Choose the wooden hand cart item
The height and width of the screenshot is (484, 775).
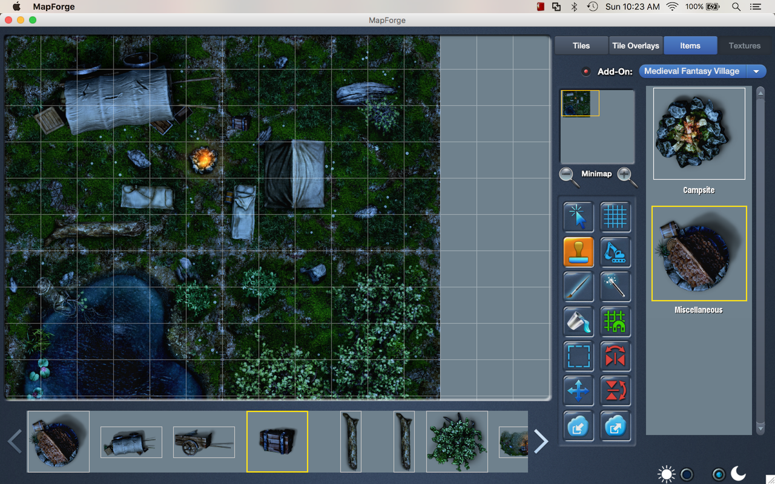(204, 442)
